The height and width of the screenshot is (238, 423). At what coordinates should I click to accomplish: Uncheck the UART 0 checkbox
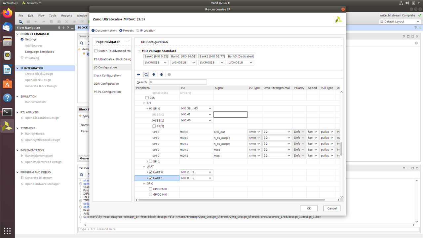tap(151, 172)
